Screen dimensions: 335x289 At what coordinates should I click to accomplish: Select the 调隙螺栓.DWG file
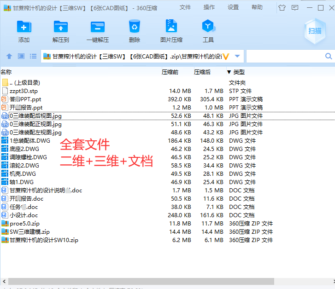pos(28,157)
